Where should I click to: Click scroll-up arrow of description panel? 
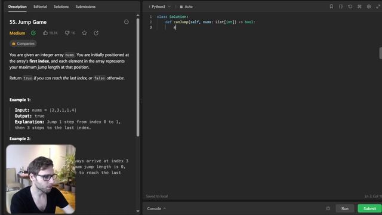[138, 16]
